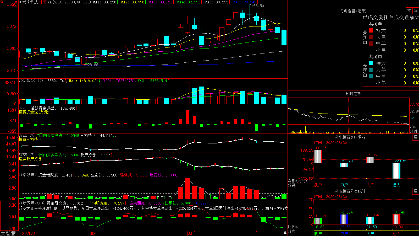Image resolution: width=419 pixels, height=236 pixels.
Task: Click the small red square icon top-left
Action: 1,1
